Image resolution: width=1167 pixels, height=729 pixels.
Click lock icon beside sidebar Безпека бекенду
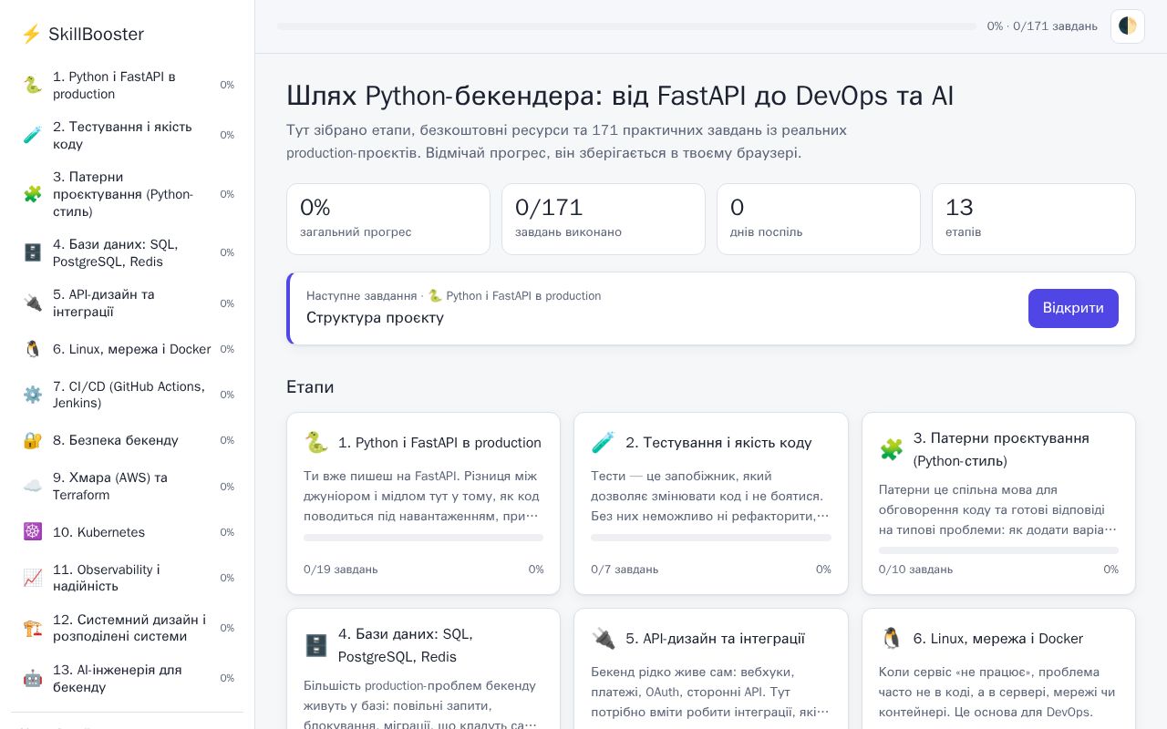33,440
